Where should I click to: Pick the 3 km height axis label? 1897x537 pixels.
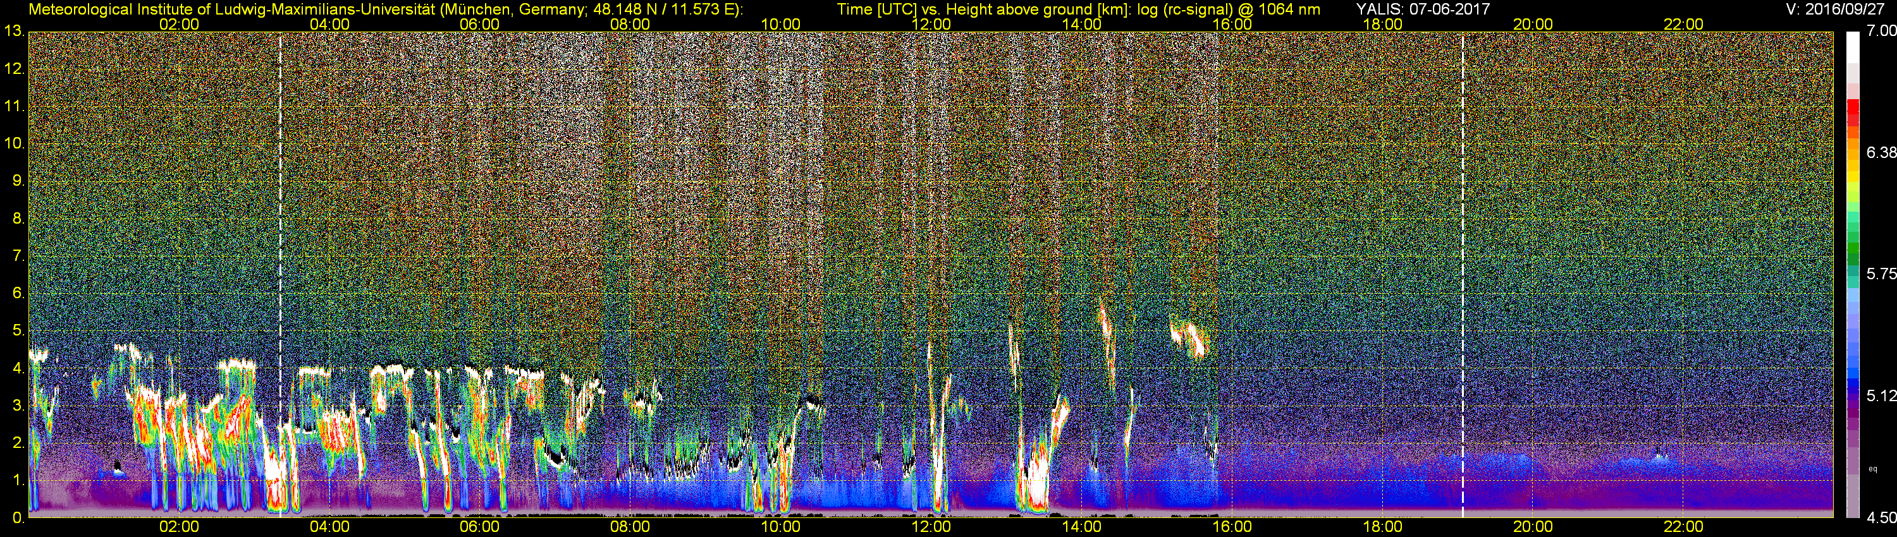pos(18,406)
